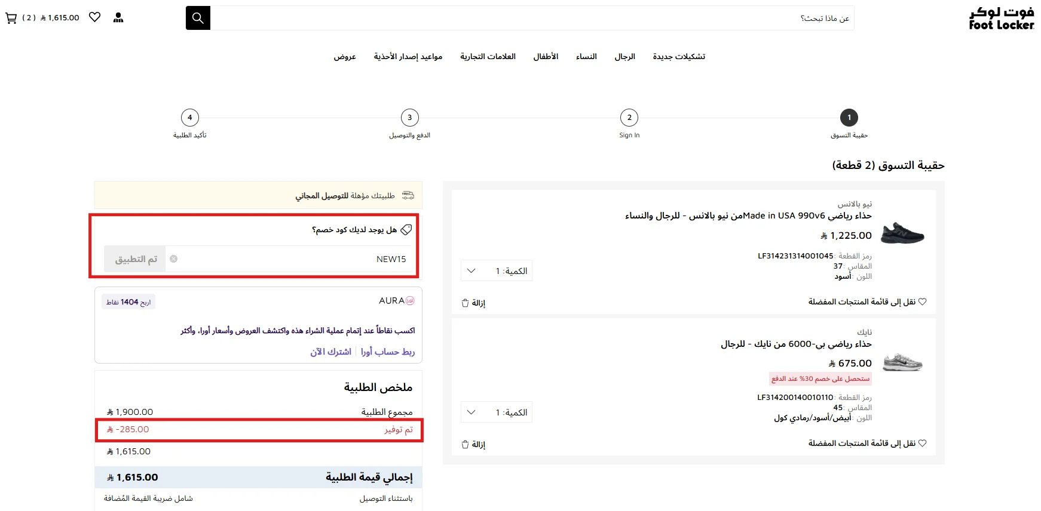The image size is (1041, 511).
Task: Go to step 1 حقيبة التسوق
Action: 849,118
